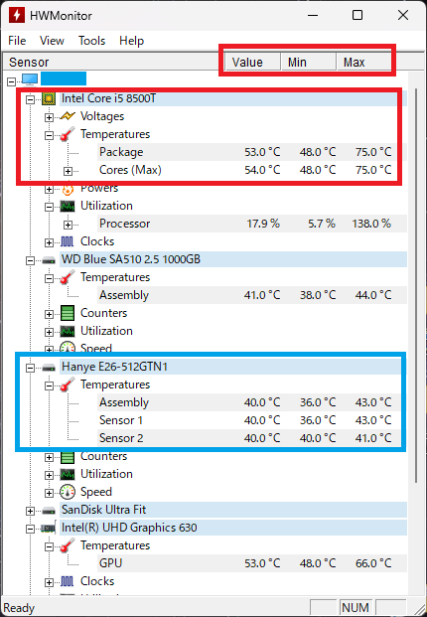
Task: Expand the Cores (Max) temperature entry
Action: click(x=68, y=171)
